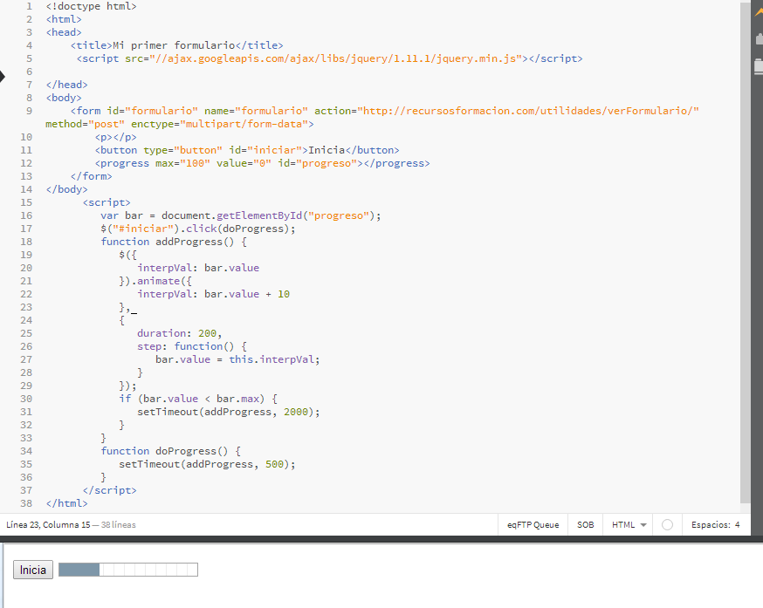This screenshot has height=608, width=763.
Task: Click the SOB status bar item
Action: click(x=585, y=524)
